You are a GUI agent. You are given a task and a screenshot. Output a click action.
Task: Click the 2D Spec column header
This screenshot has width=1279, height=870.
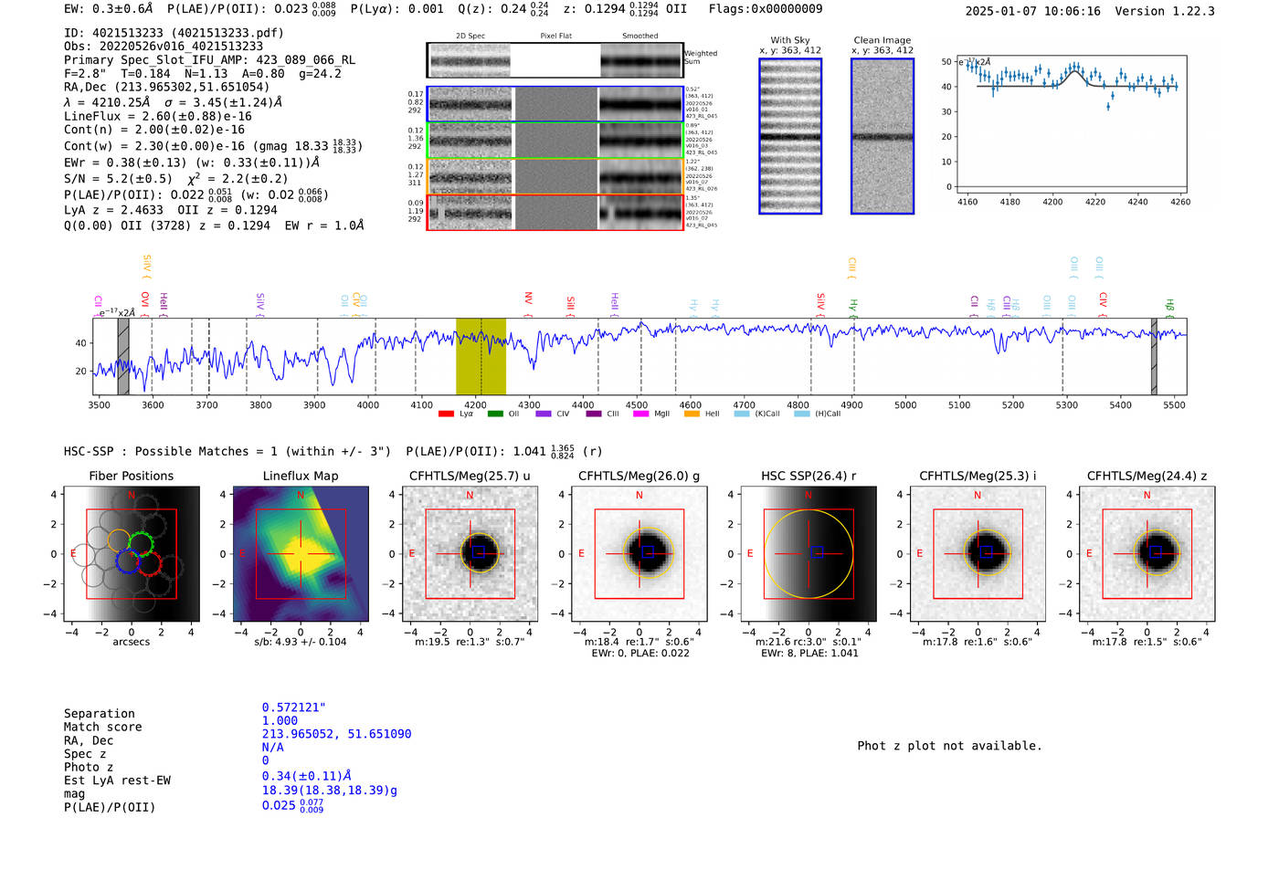point(470,37)
